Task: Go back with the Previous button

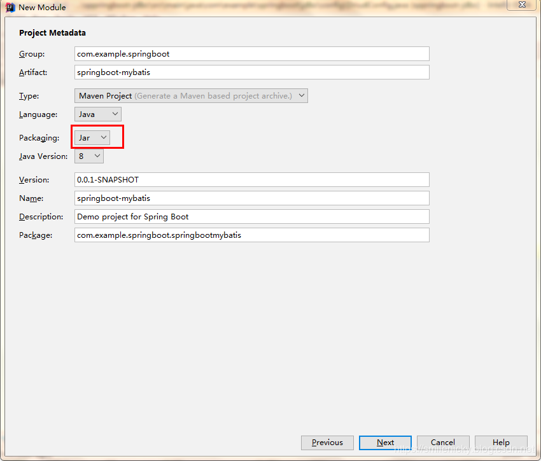Action: (x=327, y=443)
